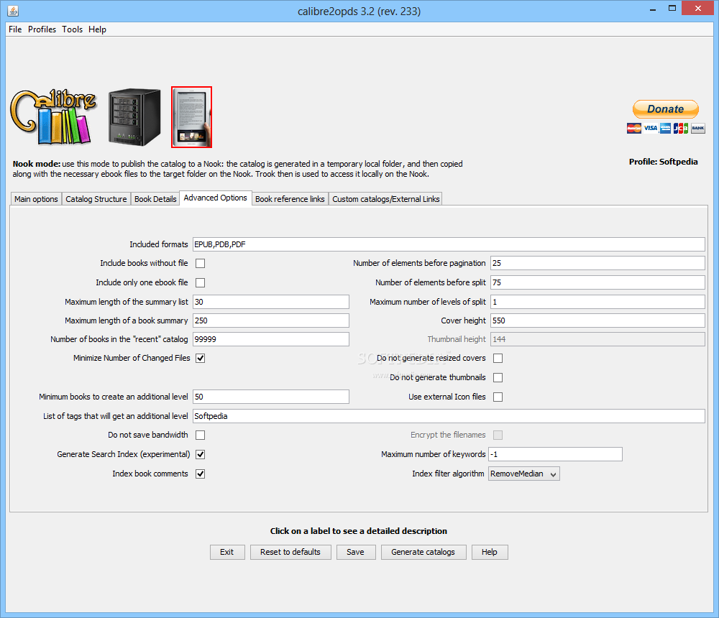
Task: Enable Do not generate thumbnails checkbox
Action: [x=498, y=377]
